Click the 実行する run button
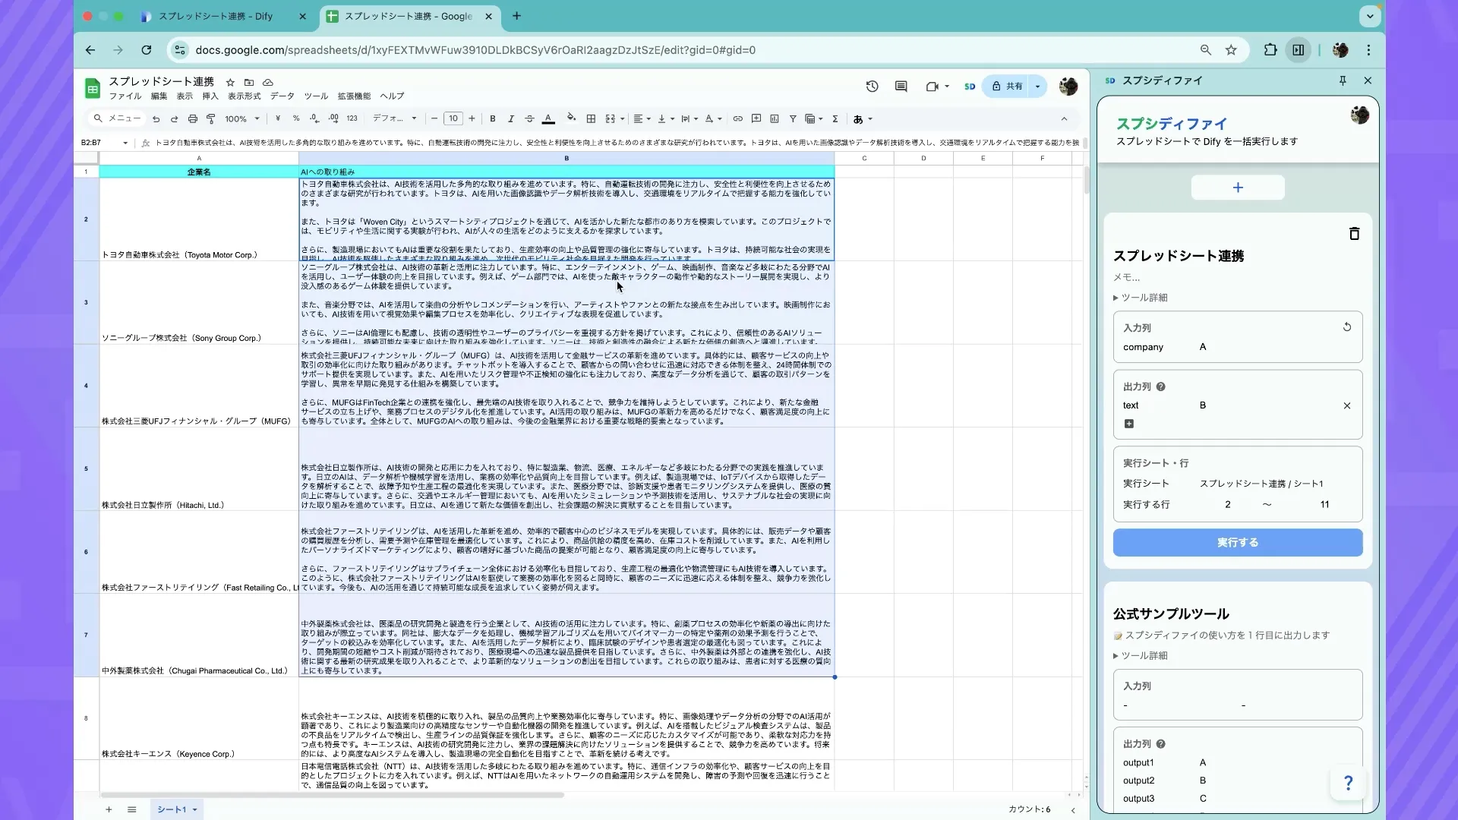Viewport: 1458px width, 820px height. click(1236, 542)
